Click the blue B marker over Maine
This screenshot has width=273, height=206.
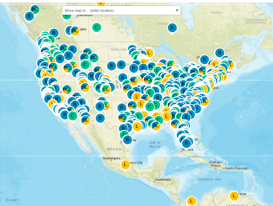pyautogui.click(x=219, y=53)
